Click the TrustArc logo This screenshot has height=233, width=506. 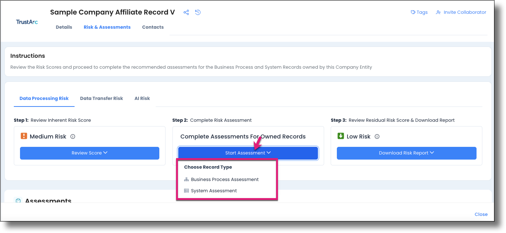point(27,22)
